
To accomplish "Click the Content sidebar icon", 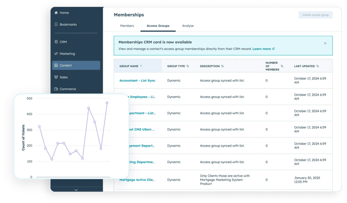I will [x=56, y=66].
